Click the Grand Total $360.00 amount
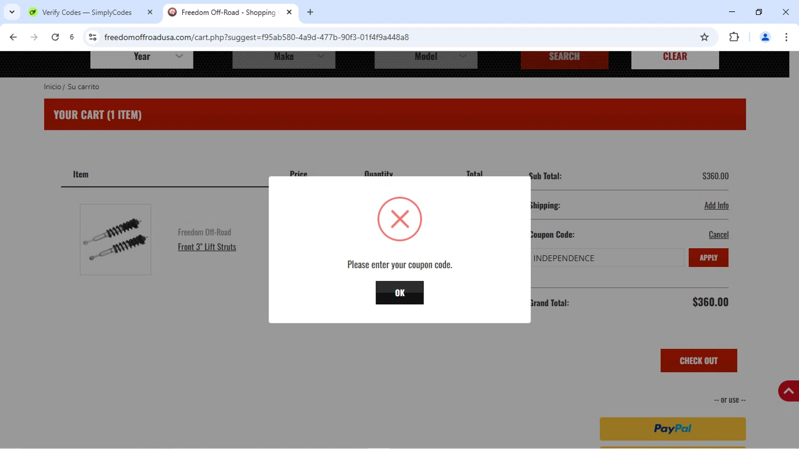Viewport: 799px width, 449px height. [710, 302]
